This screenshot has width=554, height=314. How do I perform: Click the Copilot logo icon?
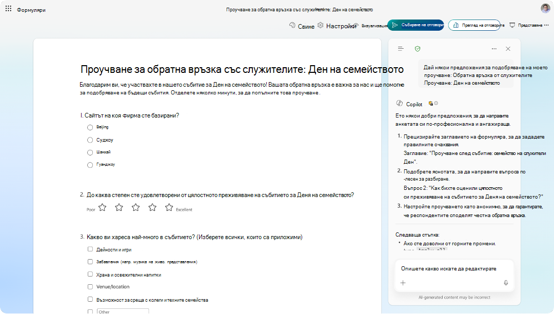[x=400, y=104]
